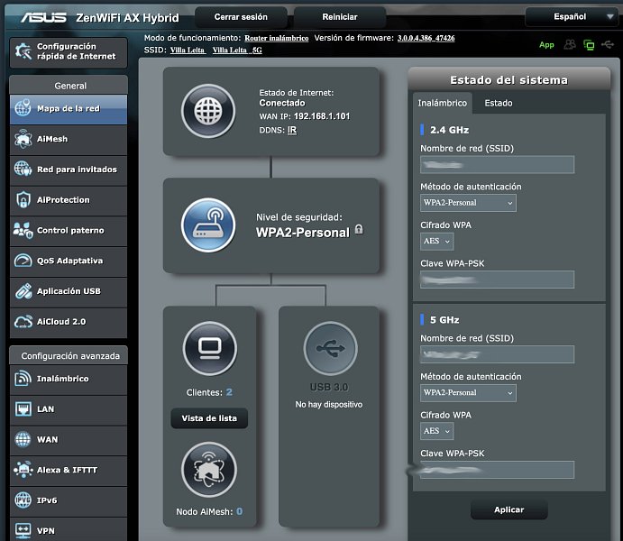Click the AiMesh sidebar icon
The height and width of the screenshot is (541, 623).
(x=23, y=139)
